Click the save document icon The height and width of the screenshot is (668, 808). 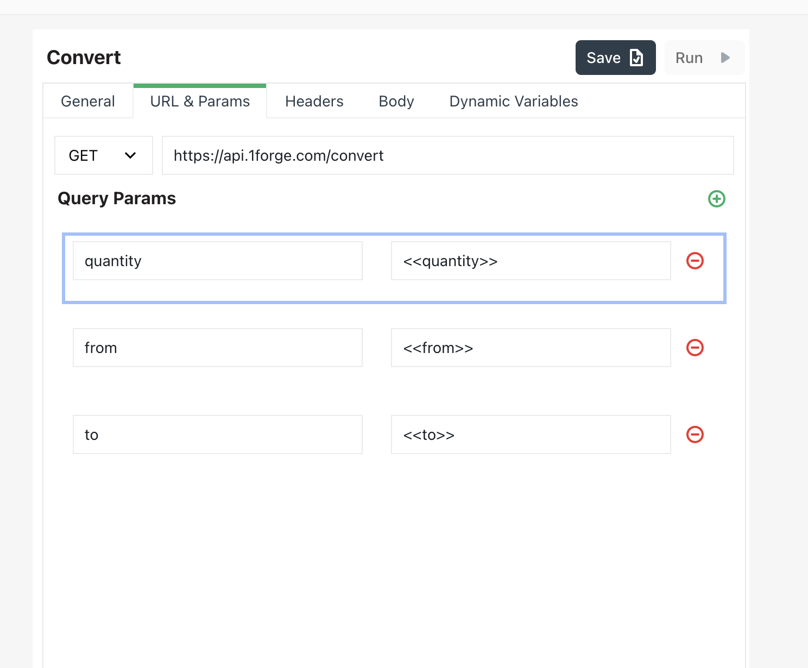click(637, 57)
